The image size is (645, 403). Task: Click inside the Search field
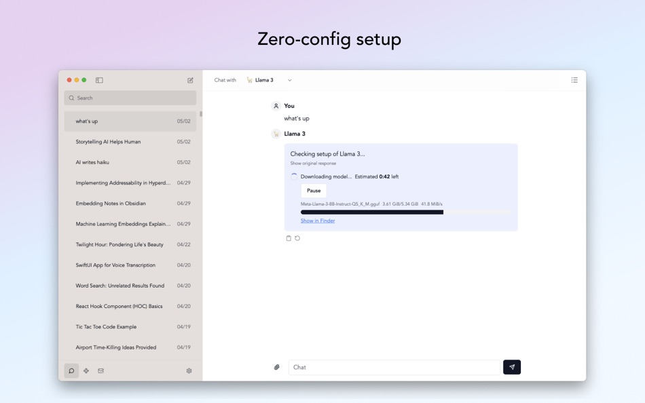(129, 98)
